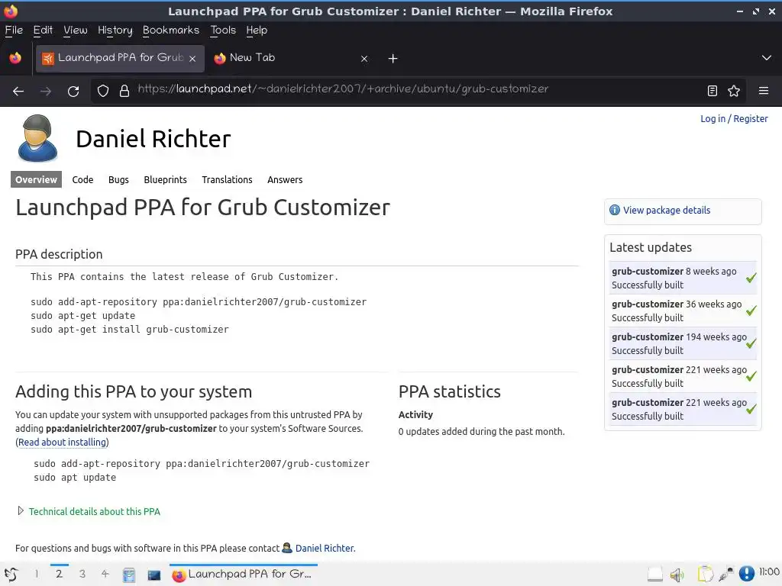This screenshot has height=586, width=782.
Task: Click the taskbar show desktop icon
Action: tap(154, 575)
